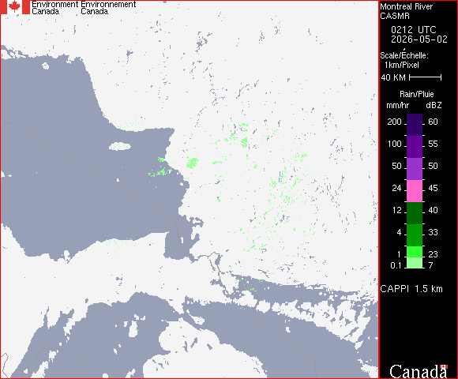Select the 60 dBZ dark purple swatch
The height and width of the screenshot is (379, 458).
[415, 125]
